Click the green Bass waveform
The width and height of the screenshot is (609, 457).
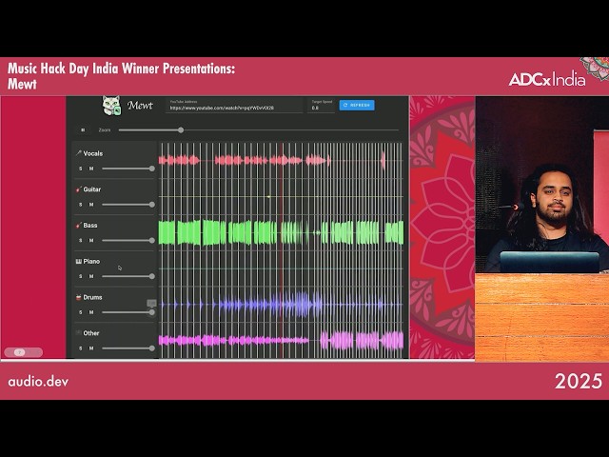pyautogui.click(x=281, y=232)
